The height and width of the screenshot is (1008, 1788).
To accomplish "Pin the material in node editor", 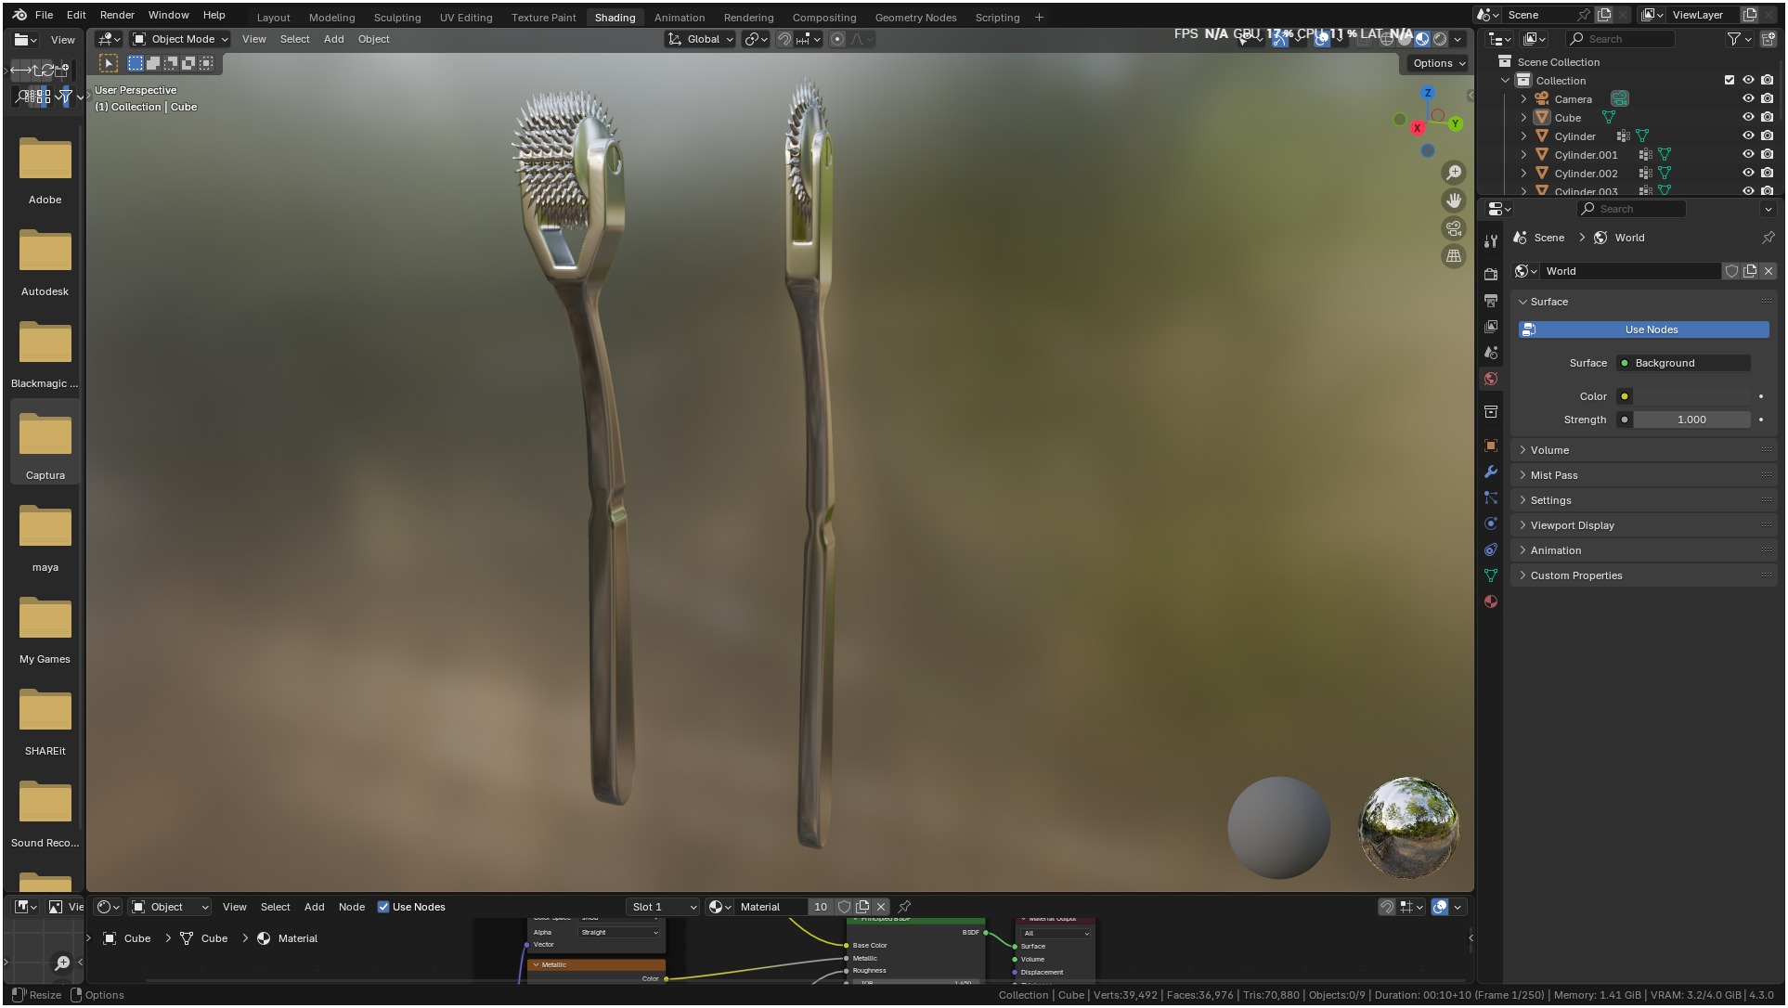I will [904, 907].
